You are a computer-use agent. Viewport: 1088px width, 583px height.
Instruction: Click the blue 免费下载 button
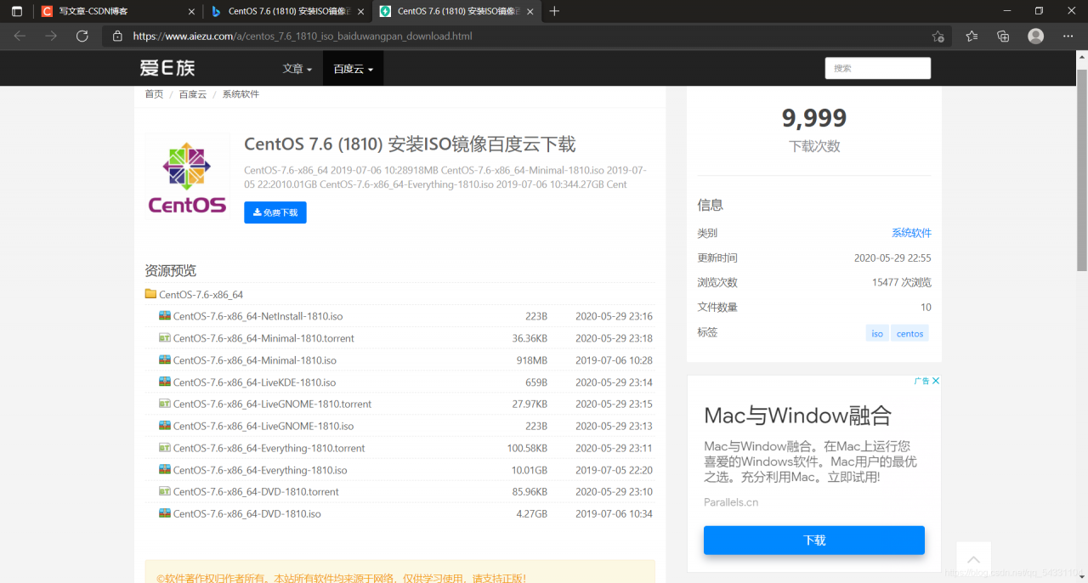[275, 212]
